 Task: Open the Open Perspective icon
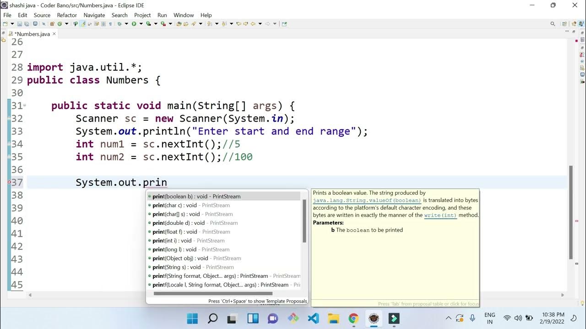[564, 24]
